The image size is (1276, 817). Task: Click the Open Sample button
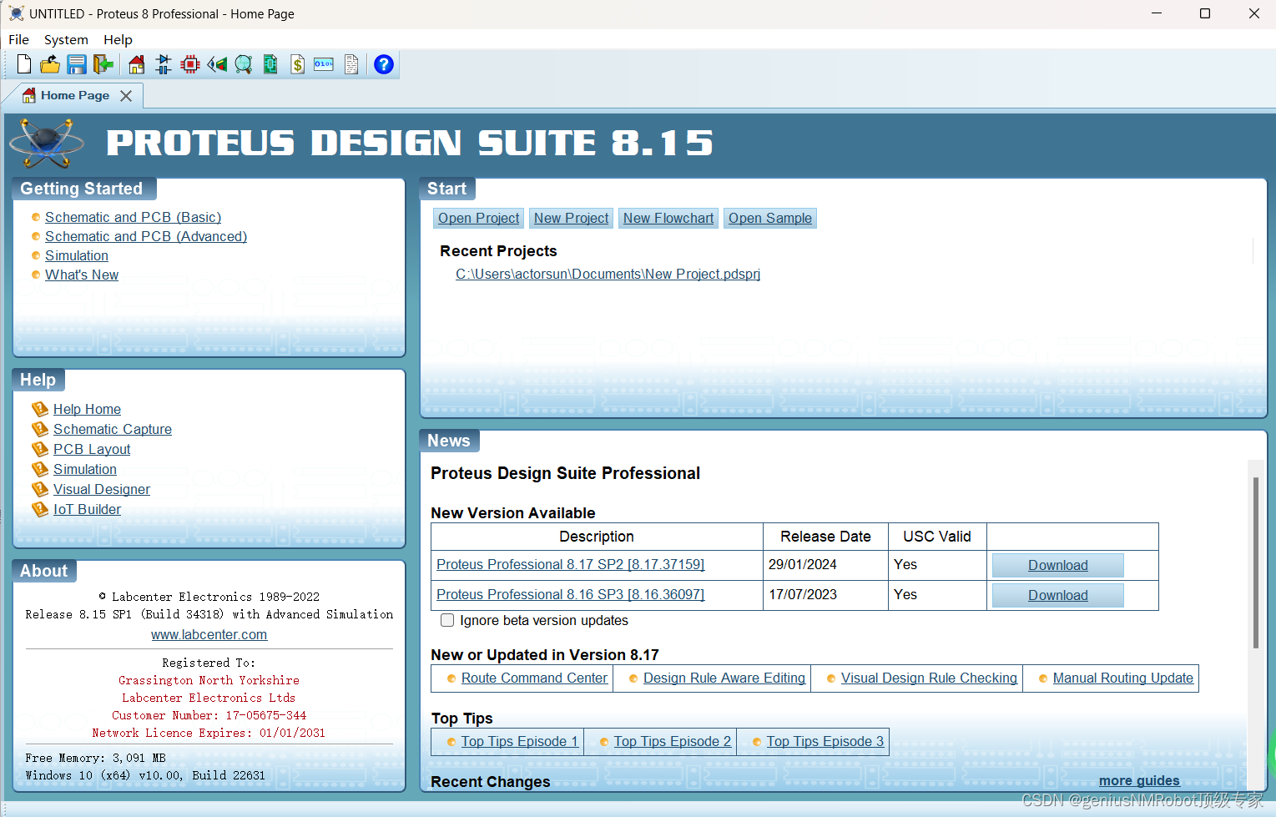[x=770, y=218]
